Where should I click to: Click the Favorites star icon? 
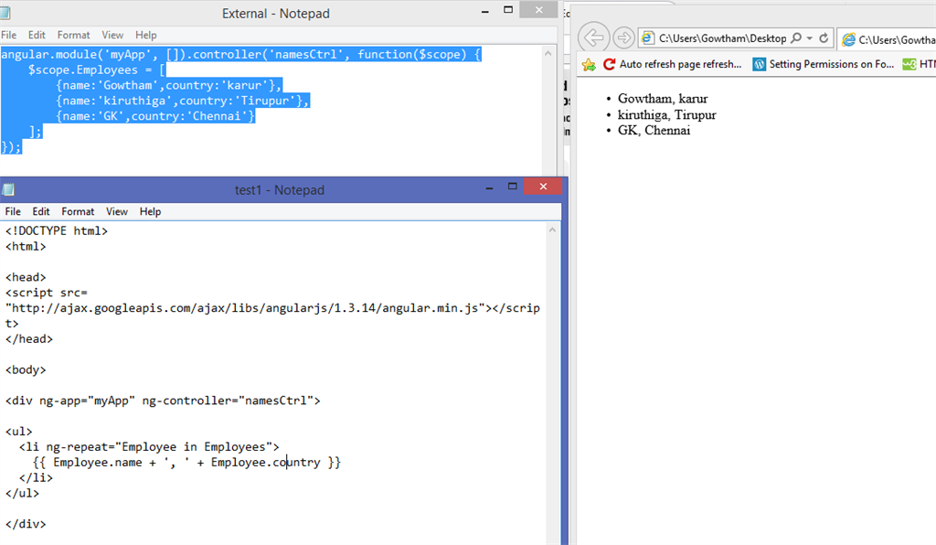[x=589, y=65]
